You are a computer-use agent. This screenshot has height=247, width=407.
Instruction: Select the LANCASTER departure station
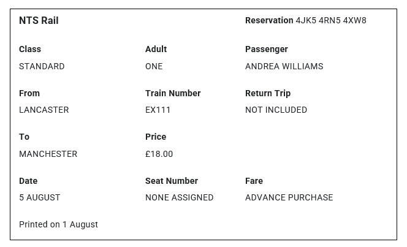click(x=44, y=110)
